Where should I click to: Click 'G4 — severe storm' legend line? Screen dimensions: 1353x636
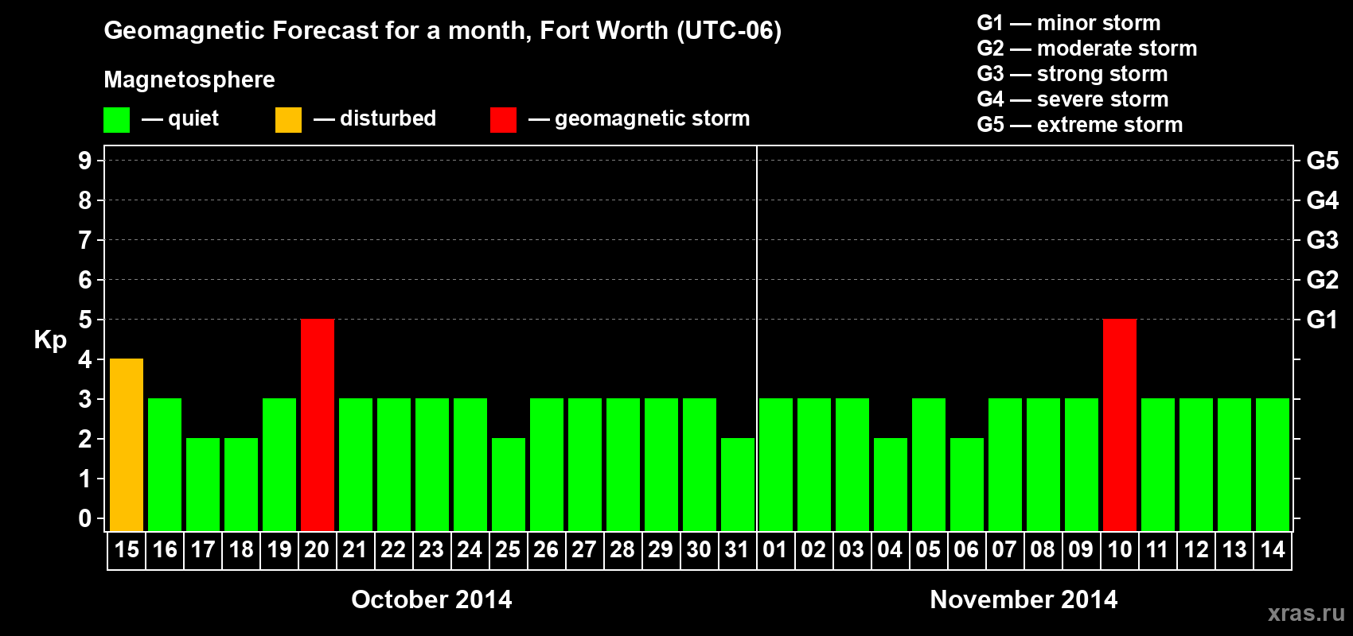pos(1073,99)
